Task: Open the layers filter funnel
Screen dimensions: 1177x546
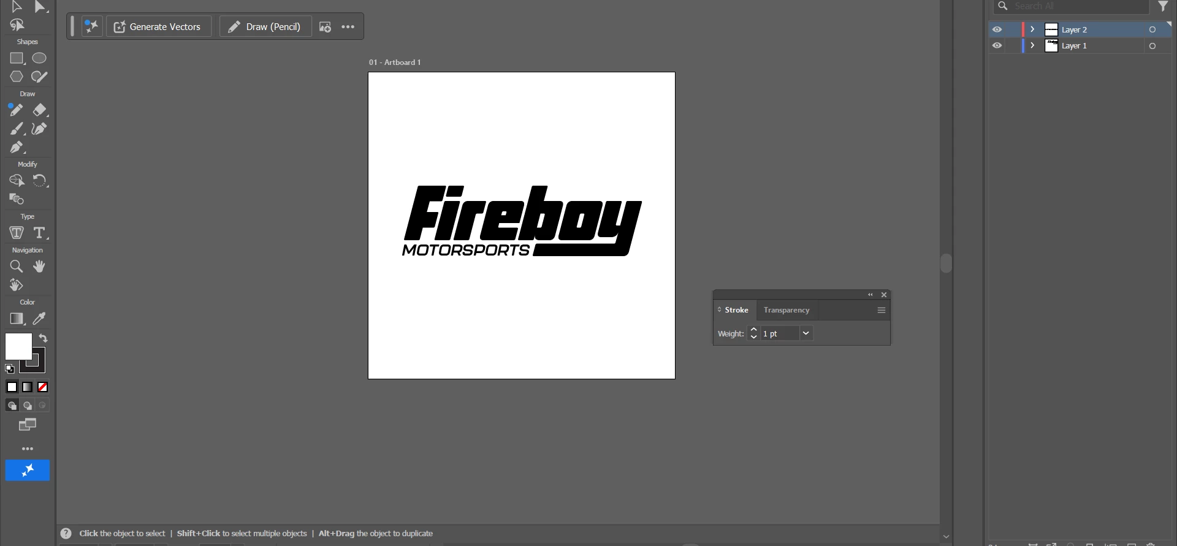Action: tap(1163, 6)
